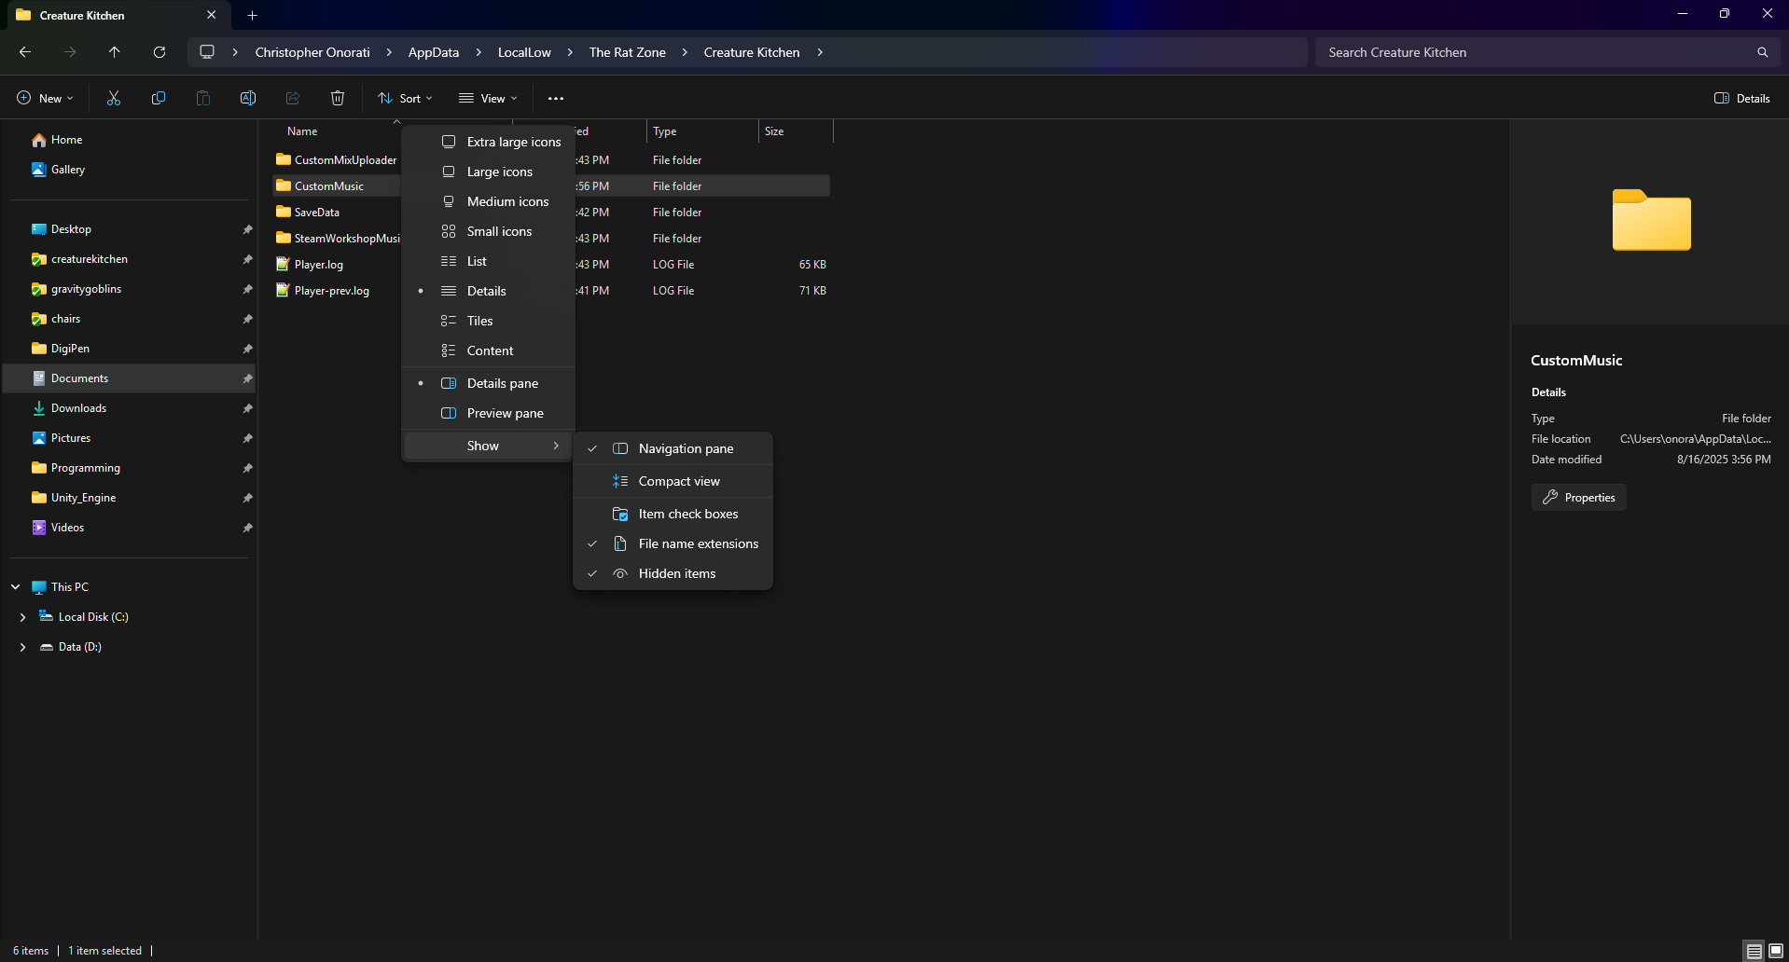1789x962 pixels.
Task: Choose Content layout
Action: [489, 350]
